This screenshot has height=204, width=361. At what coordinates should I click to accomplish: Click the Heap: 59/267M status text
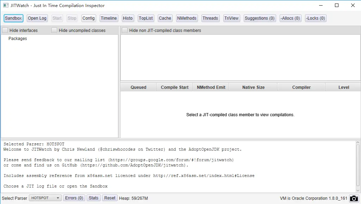[x=133, y=198]
